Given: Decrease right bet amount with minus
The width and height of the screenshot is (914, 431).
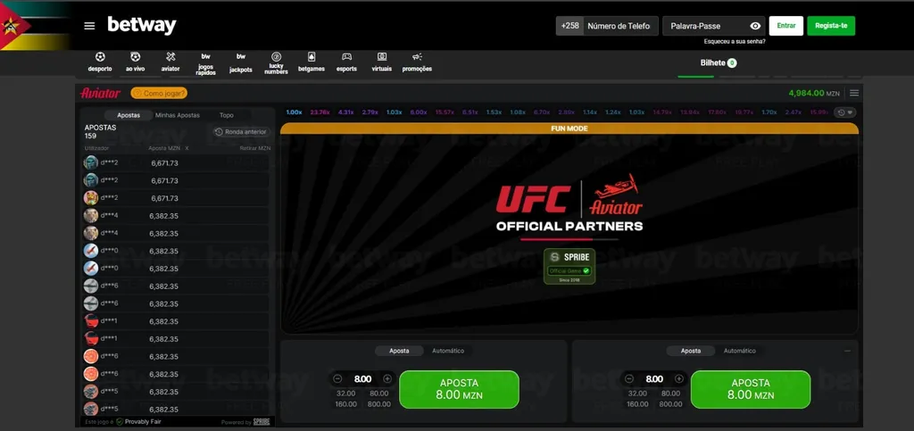Looking at the screenshot, I should click(x=629, y=379).
